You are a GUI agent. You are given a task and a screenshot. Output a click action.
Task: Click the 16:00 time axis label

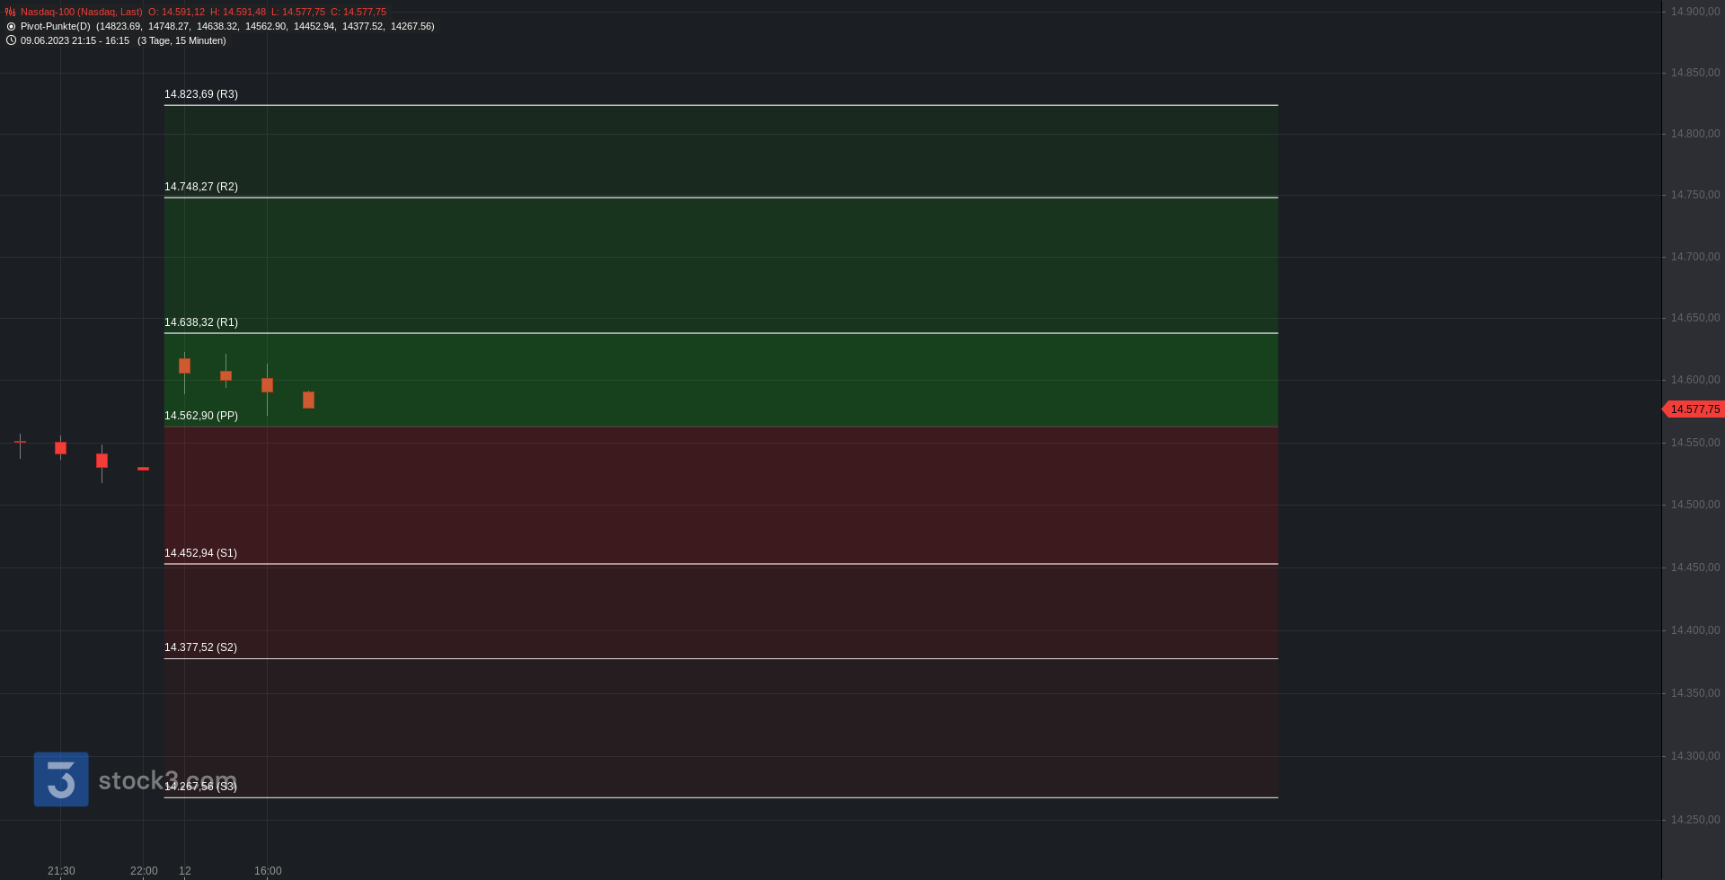coord(268,871)
